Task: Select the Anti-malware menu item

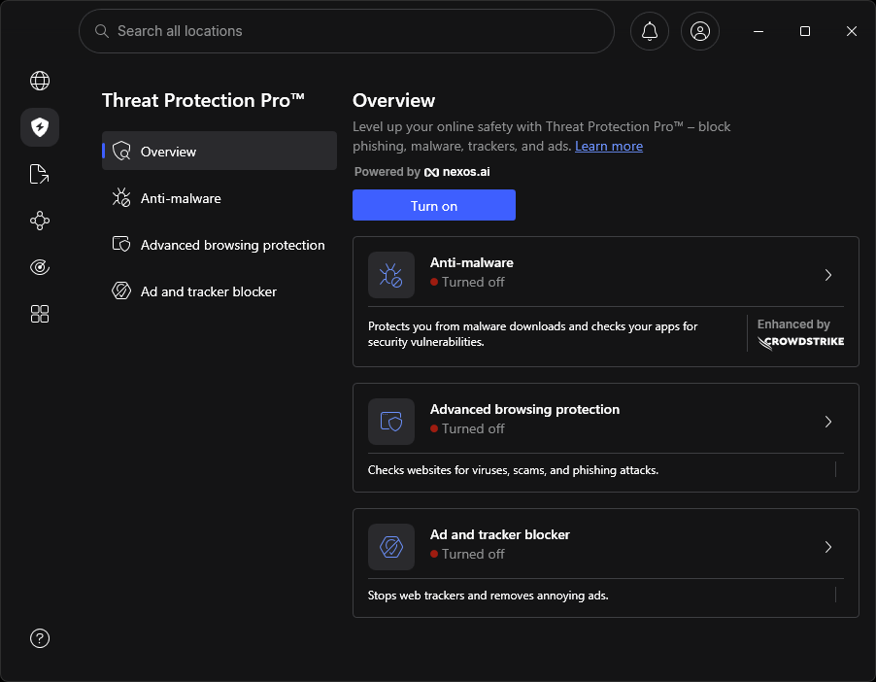Action: pos(219,198)
